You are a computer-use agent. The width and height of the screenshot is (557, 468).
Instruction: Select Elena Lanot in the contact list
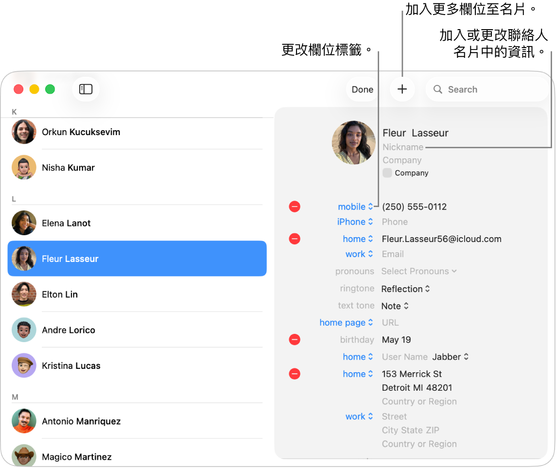(137, 223)
